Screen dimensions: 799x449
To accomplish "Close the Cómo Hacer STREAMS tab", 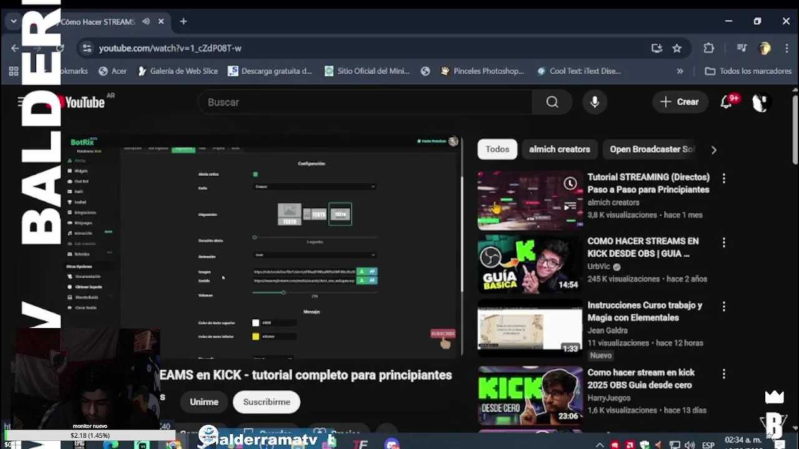I will pos(161,21).
